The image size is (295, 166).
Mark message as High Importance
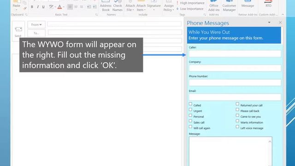(190, 3)
